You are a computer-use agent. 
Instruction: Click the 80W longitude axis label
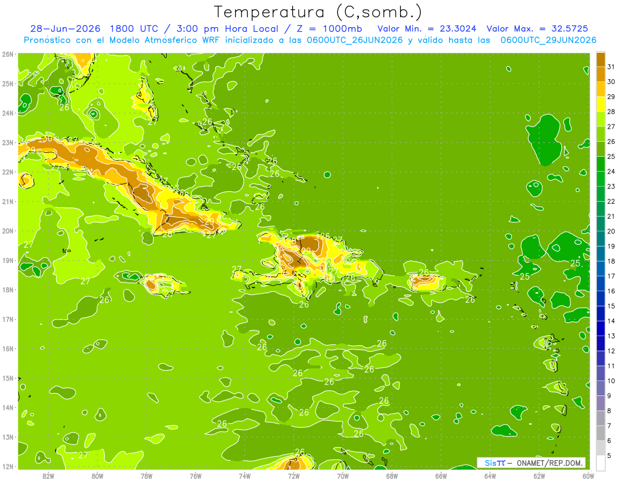tap(97, 475)
